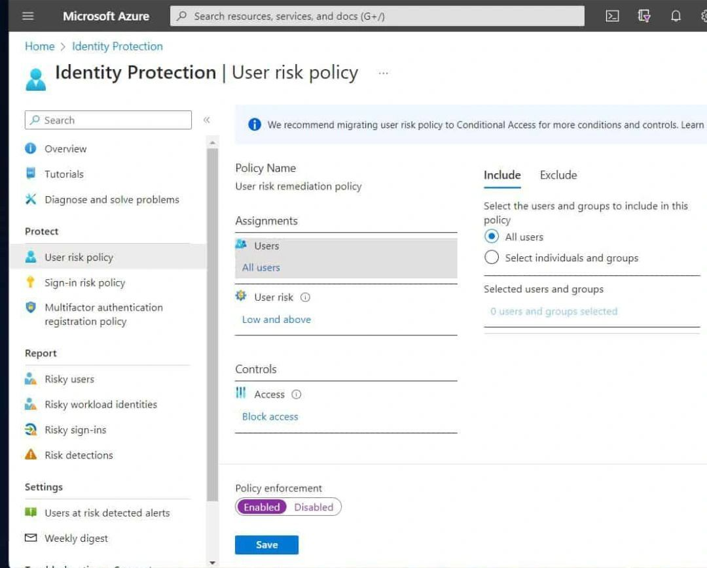Click the Risky workload identities icon
The width and height of the screenshot is (707, 568).
(x=30, y=404)
